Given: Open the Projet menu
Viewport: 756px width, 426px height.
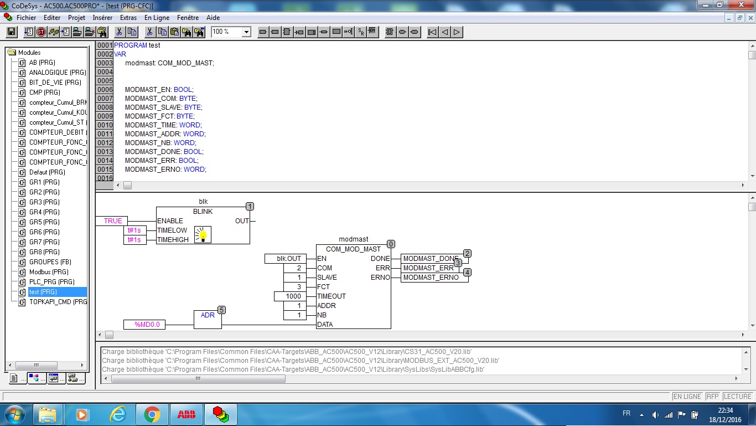Looking at the screenshot, I should 76,18.
